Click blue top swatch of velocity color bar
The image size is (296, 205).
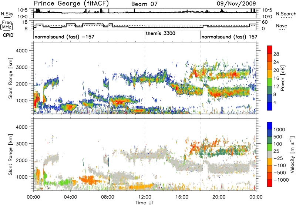pos(270,125)
